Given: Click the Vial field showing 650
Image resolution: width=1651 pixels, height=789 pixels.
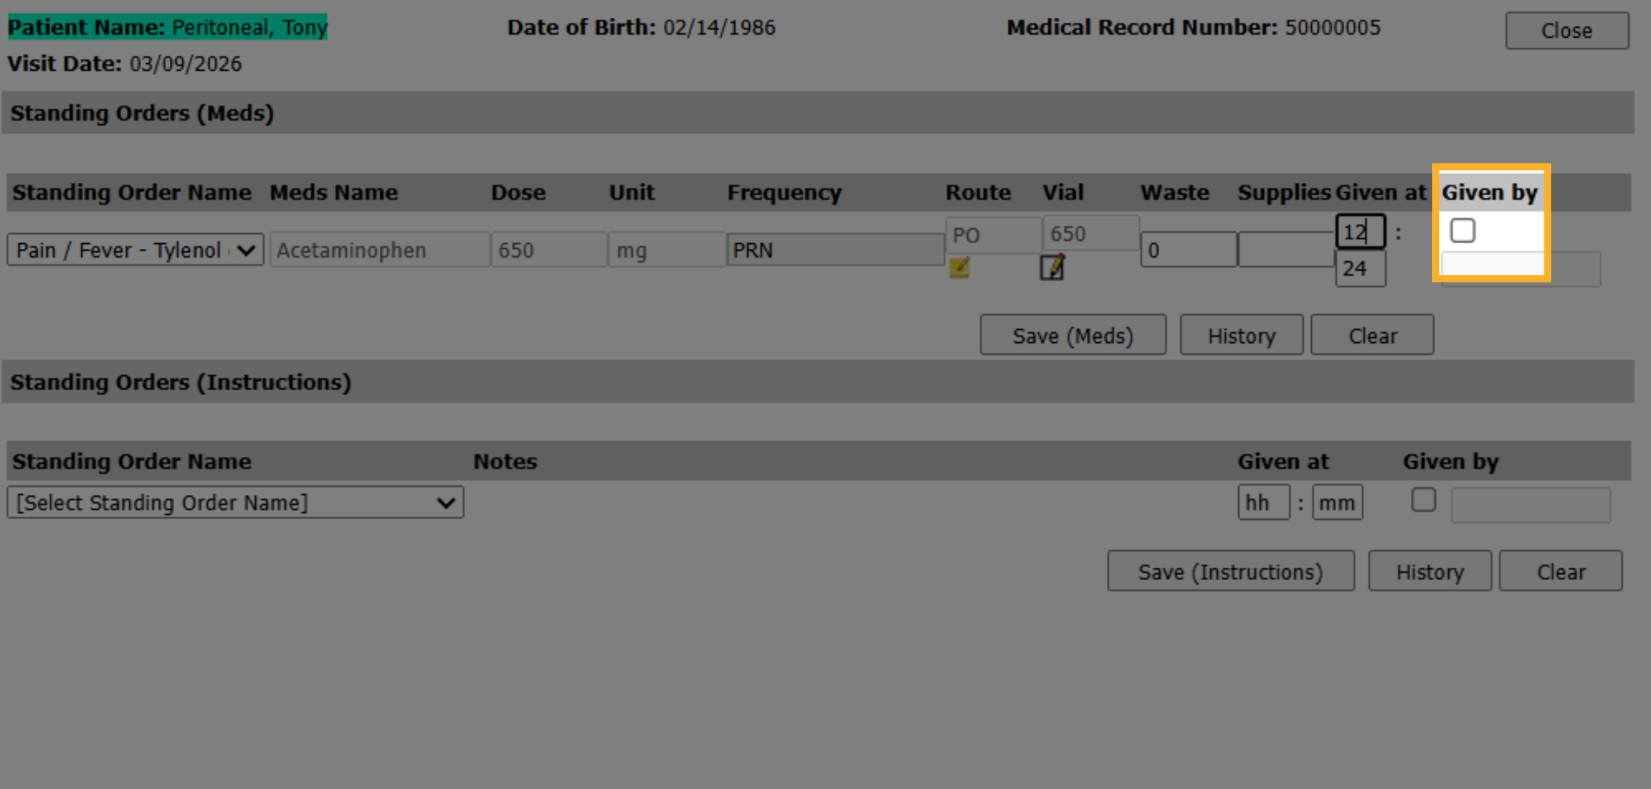Looking at the screenshot, I should click(1091, 234).
